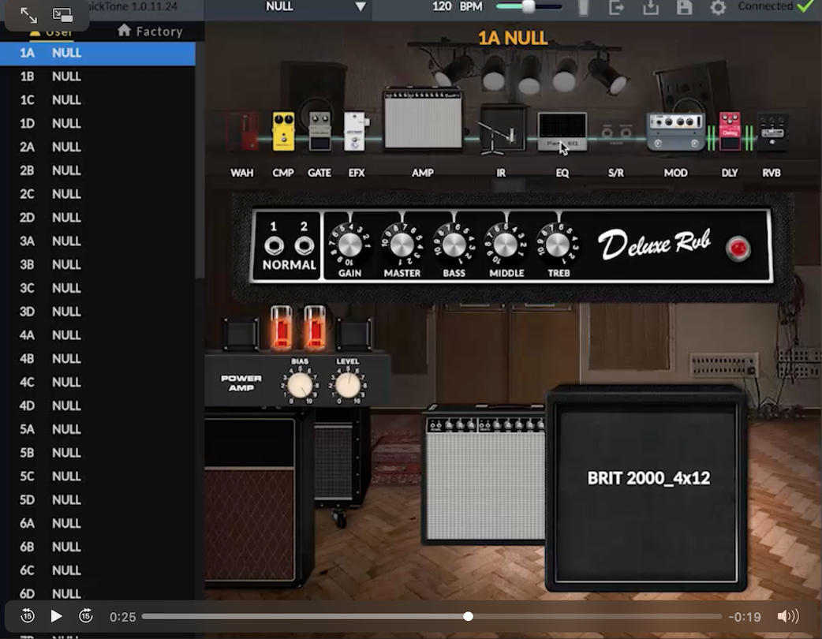Image resolution: width=822 pixels, height=639 pixels.
Task: Click input jack 2 on the amp
Action: 304,245
